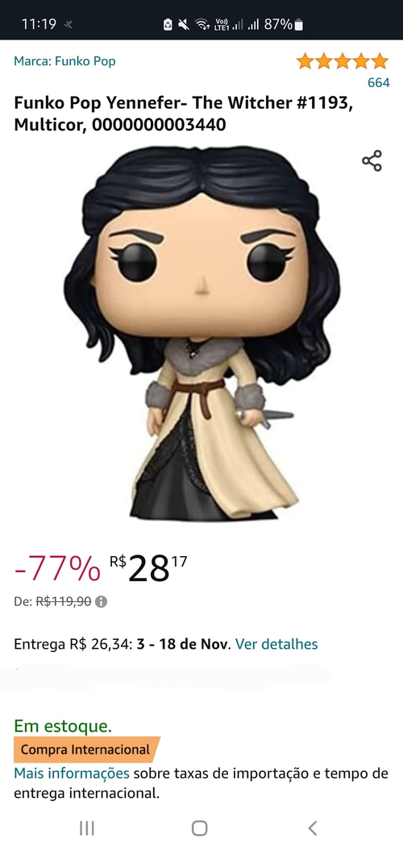The image size is (403, 851).
Task: Open the price info icon next to R$119,90
Action: pos(101,602)
